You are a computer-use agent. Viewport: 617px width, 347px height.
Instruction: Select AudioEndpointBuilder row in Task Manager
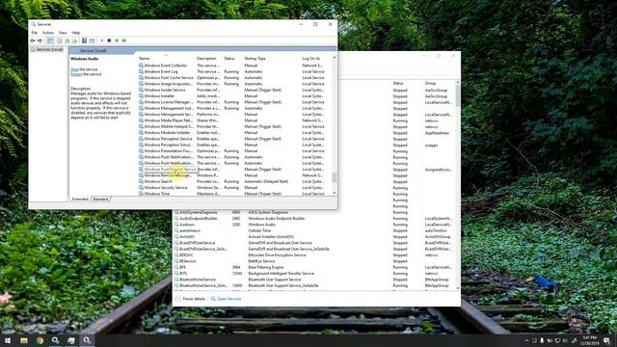coord(315,219)
